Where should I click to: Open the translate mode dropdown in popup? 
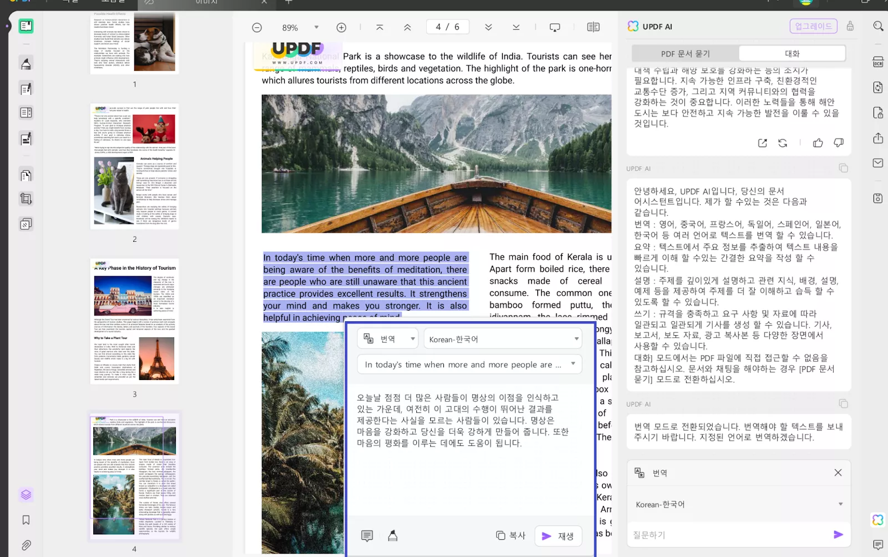coord(387,339)
